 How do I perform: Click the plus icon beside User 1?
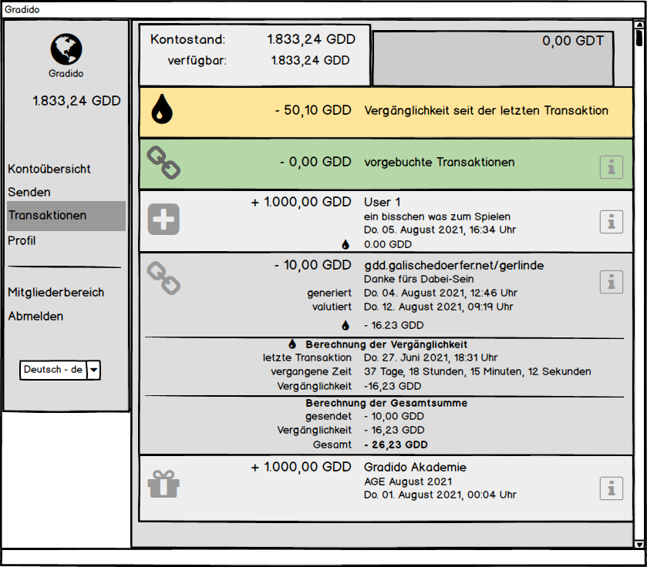163,220
